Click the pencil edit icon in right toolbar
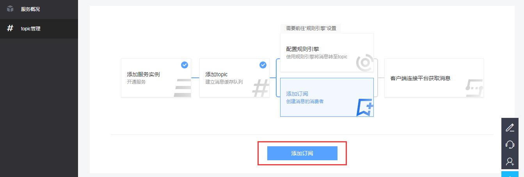 510,127
